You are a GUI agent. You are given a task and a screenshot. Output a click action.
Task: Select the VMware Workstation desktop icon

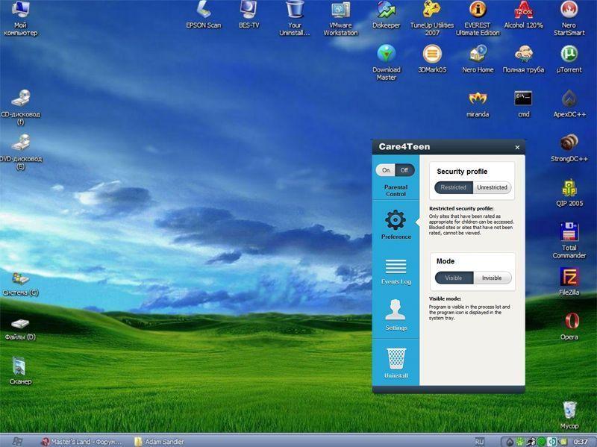[x=341, y=18]
